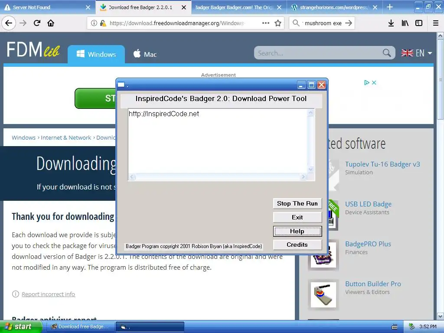The image size is (444, 333).
Task: Click the Badger text area right scroll arrow
Action: coord(303,177)
